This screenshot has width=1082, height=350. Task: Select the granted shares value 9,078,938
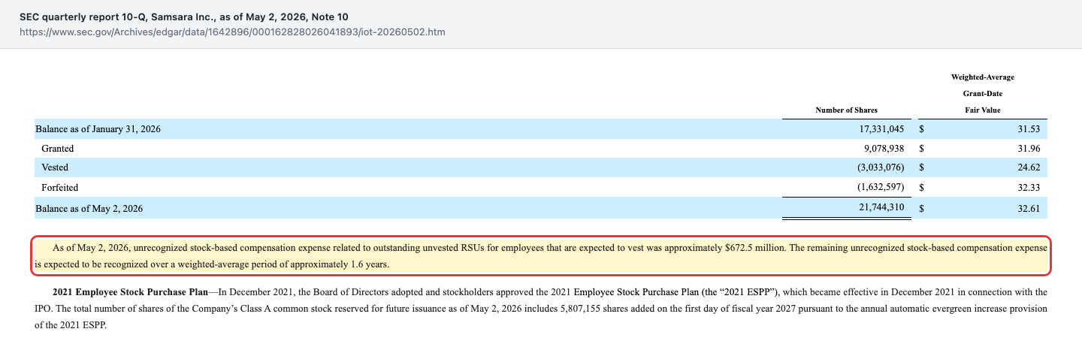884,149
